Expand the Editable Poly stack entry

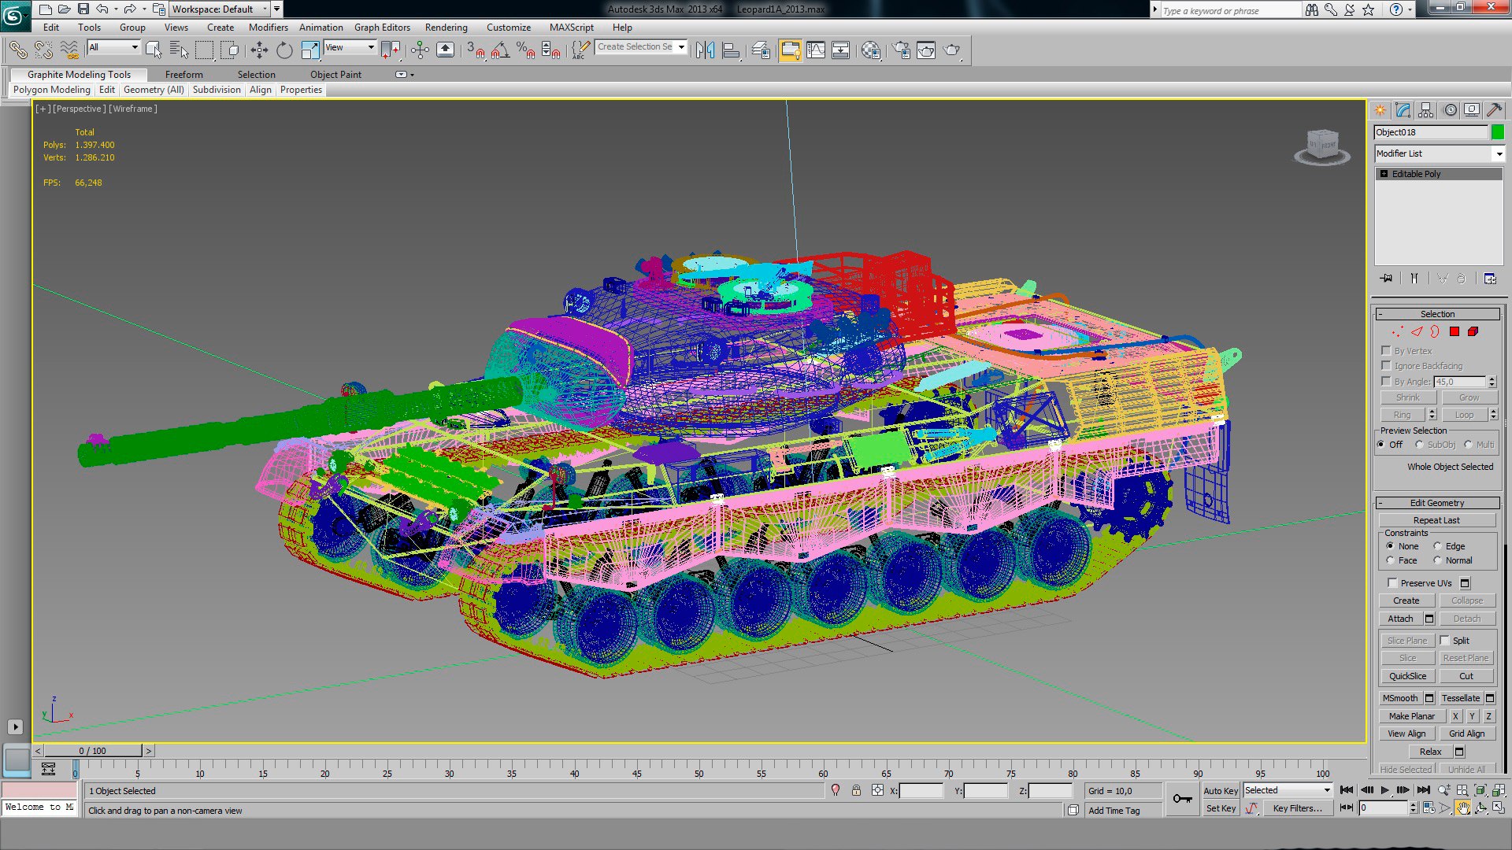coord(1384,174)
